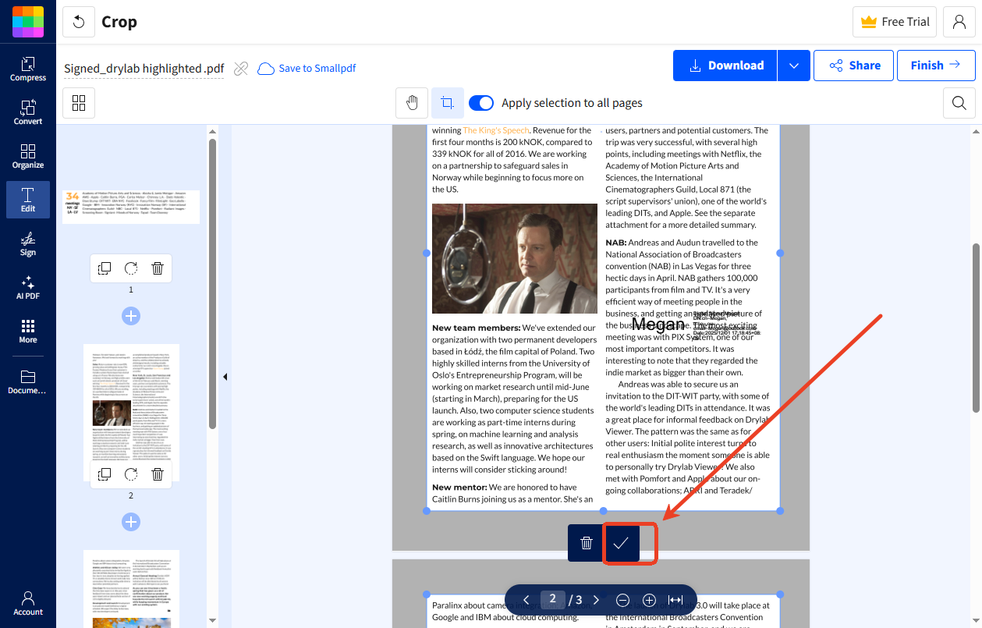Select the Compress tool in the sidebar

tap(27, 69)
